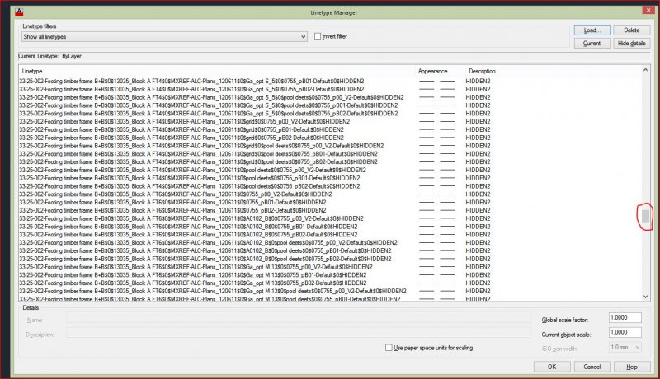Select row 'FT4...120611$0$pool deets$0$0755_pB01-Default$0$HIDDEN2'

331,178
